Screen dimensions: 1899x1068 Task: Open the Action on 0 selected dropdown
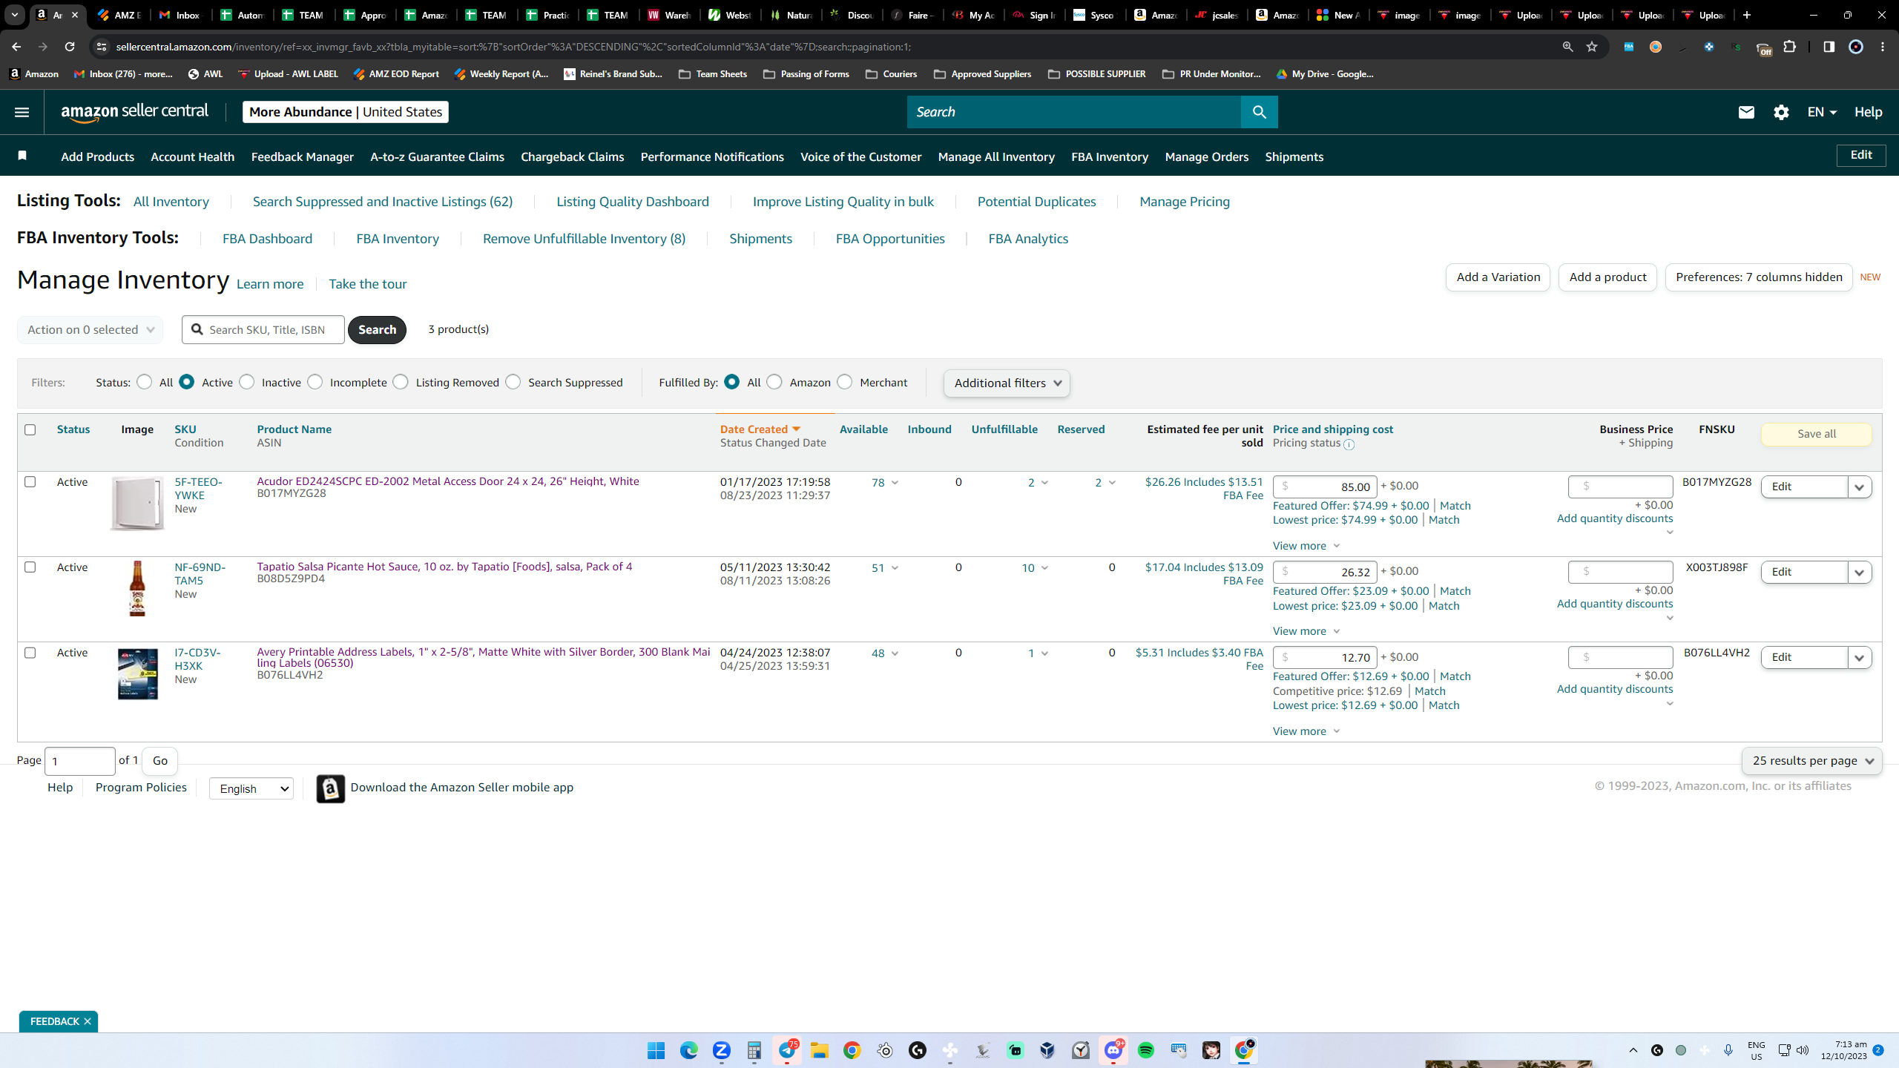(x=90, y=330)
